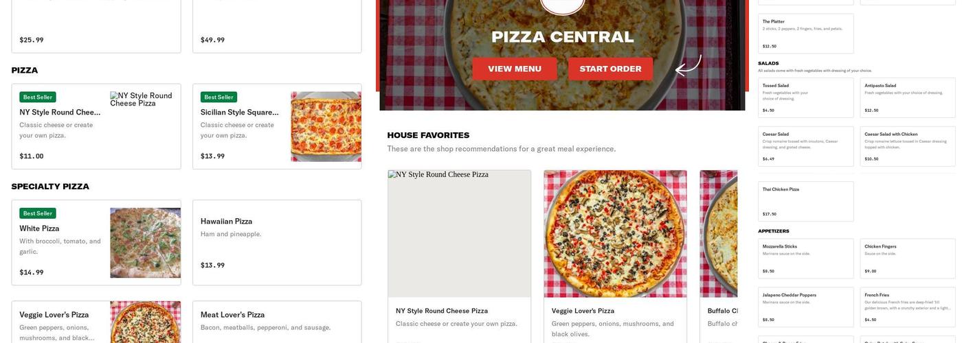Select the Chicken Fingers appetizer
Viewport: 962px width, 343px height.
pos(908,259)
